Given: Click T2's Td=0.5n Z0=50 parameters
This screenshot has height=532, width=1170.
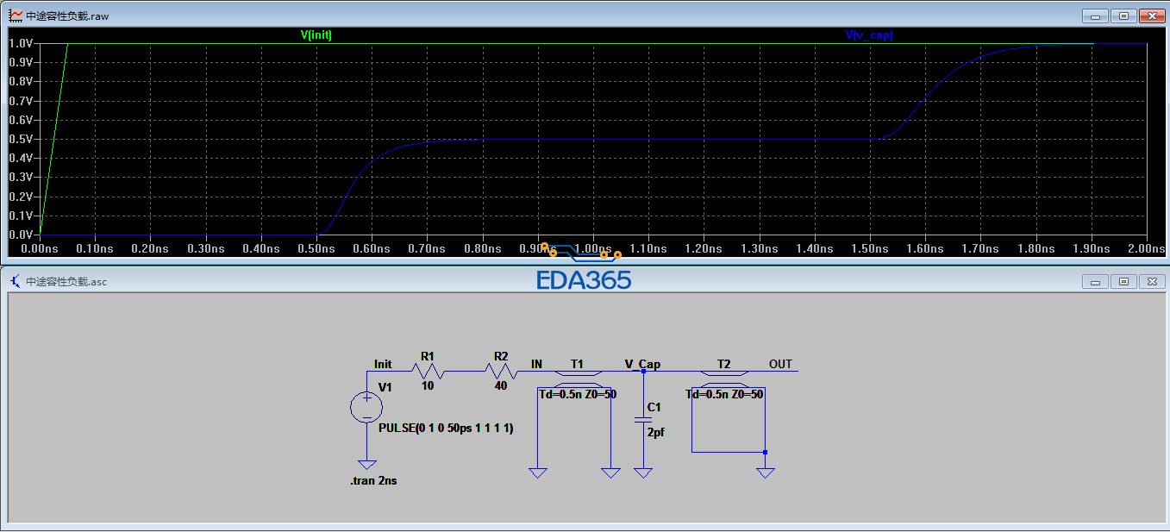Looking at the screenshot, I should (x=725, y=394).
